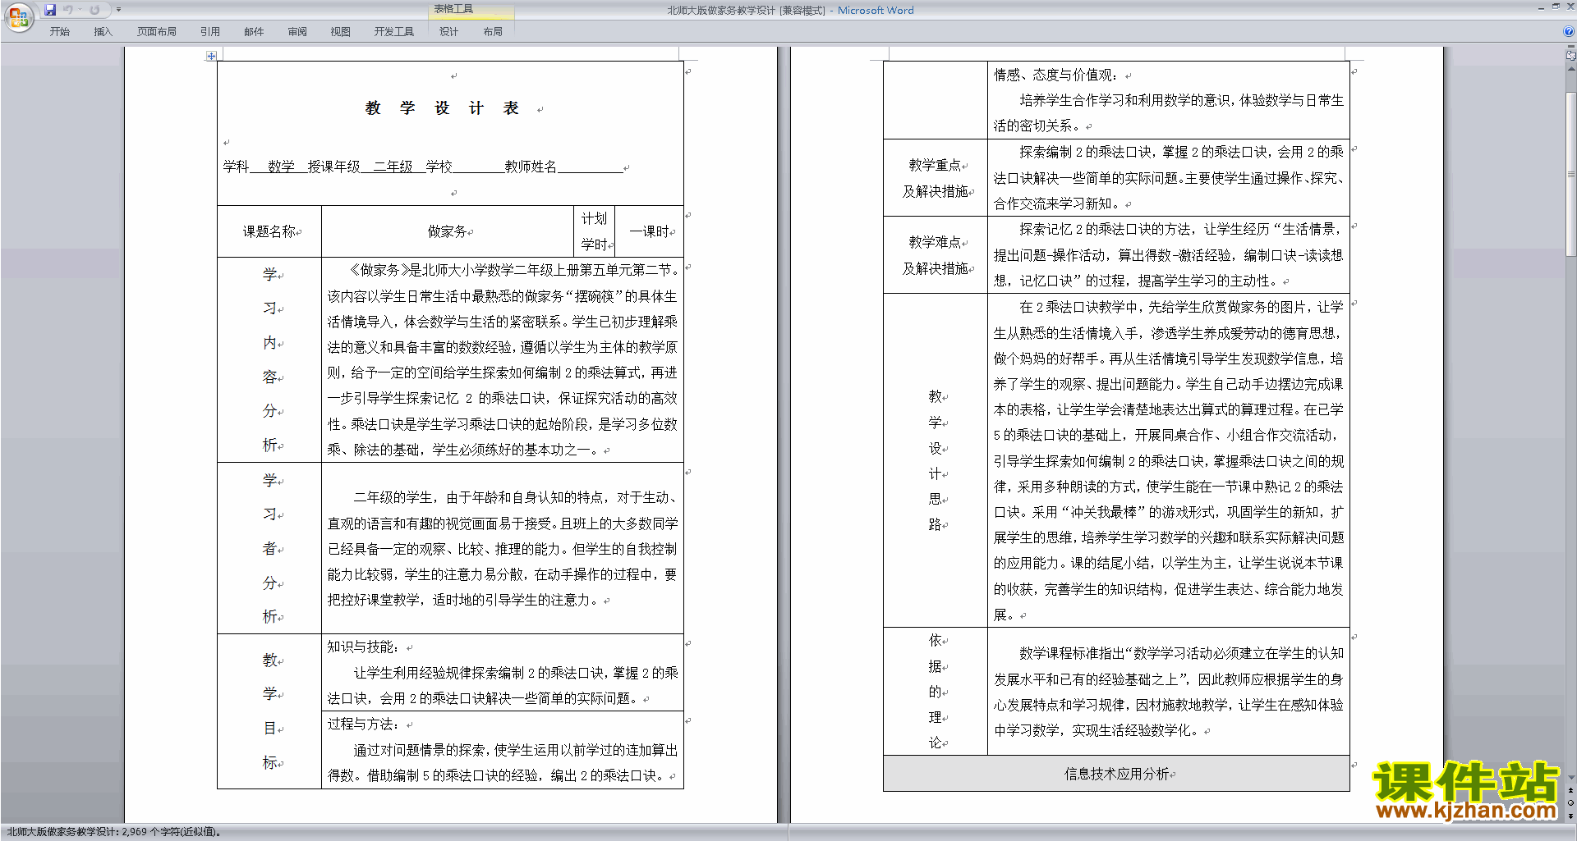Click the table move handle icon

click(x=211, y=56)
